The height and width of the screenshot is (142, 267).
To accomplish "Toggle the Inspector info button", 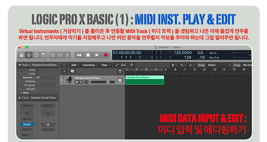I will pos(29,55).
